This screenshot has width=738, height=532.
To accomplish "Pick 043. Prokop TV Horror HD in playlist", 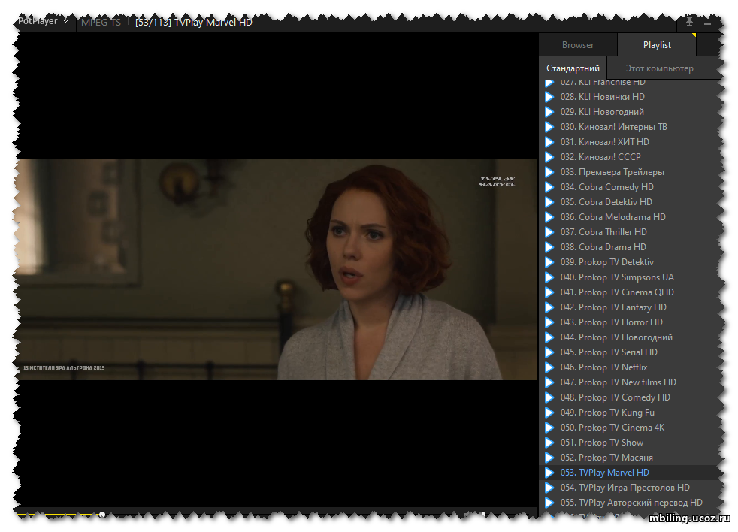I will pyautogui.click(x=629, y=322).
